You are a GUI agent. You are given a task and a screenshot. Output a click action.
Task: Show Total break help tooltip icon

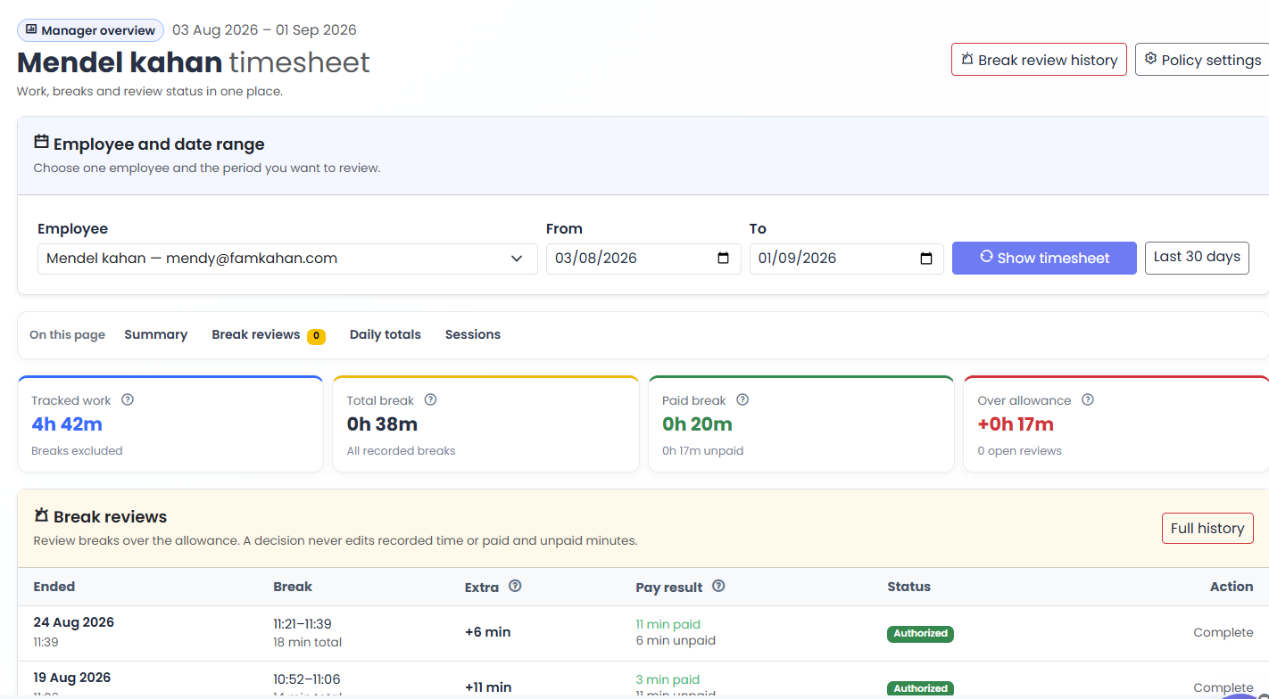tap(431, 399)
